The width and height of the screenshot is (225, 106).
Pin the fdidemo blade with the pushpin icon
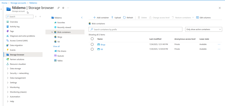point(58,8)
